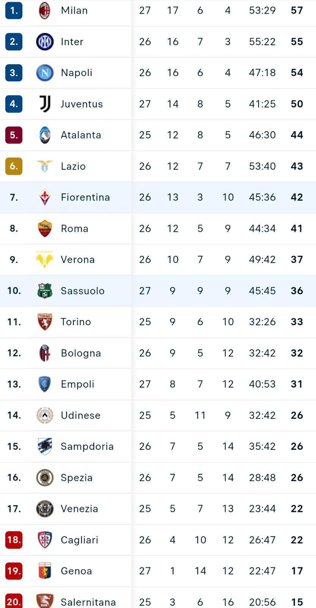This screenshot has width=316, height=608.
Task: Click the Verona club logo
Action: [x=45, y=260]
